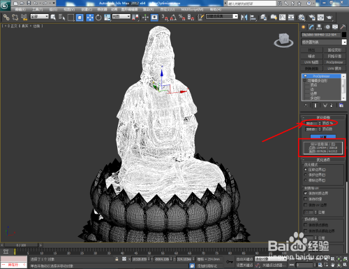Toggle Angle Snap icon
The height and width of the screenshot is (269, 349).
(x=173, y=17)
